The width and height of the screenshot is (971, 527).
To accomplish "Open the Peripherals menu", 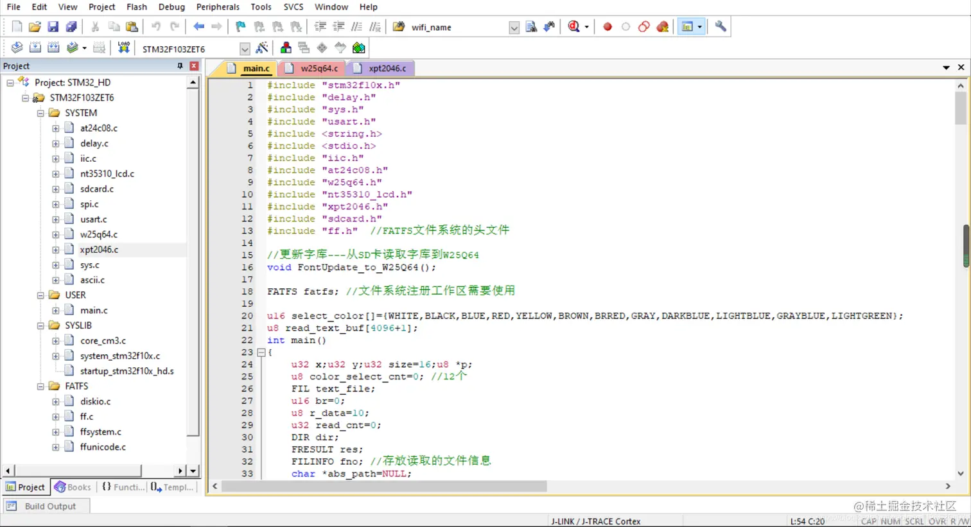I will [x=218, y=7].
